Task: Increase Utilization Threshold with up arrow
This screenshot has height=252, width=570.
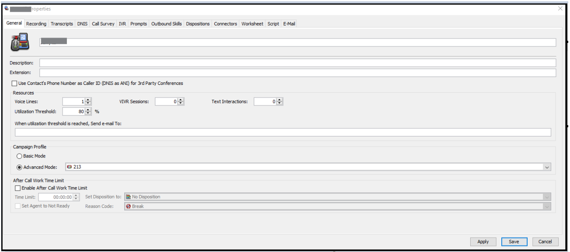Action: [x=88, y=110]
